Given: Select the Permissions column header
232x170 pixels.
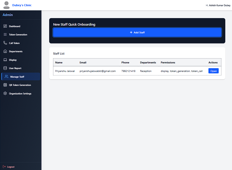Looking at the screenshot, I should [168, 62].
